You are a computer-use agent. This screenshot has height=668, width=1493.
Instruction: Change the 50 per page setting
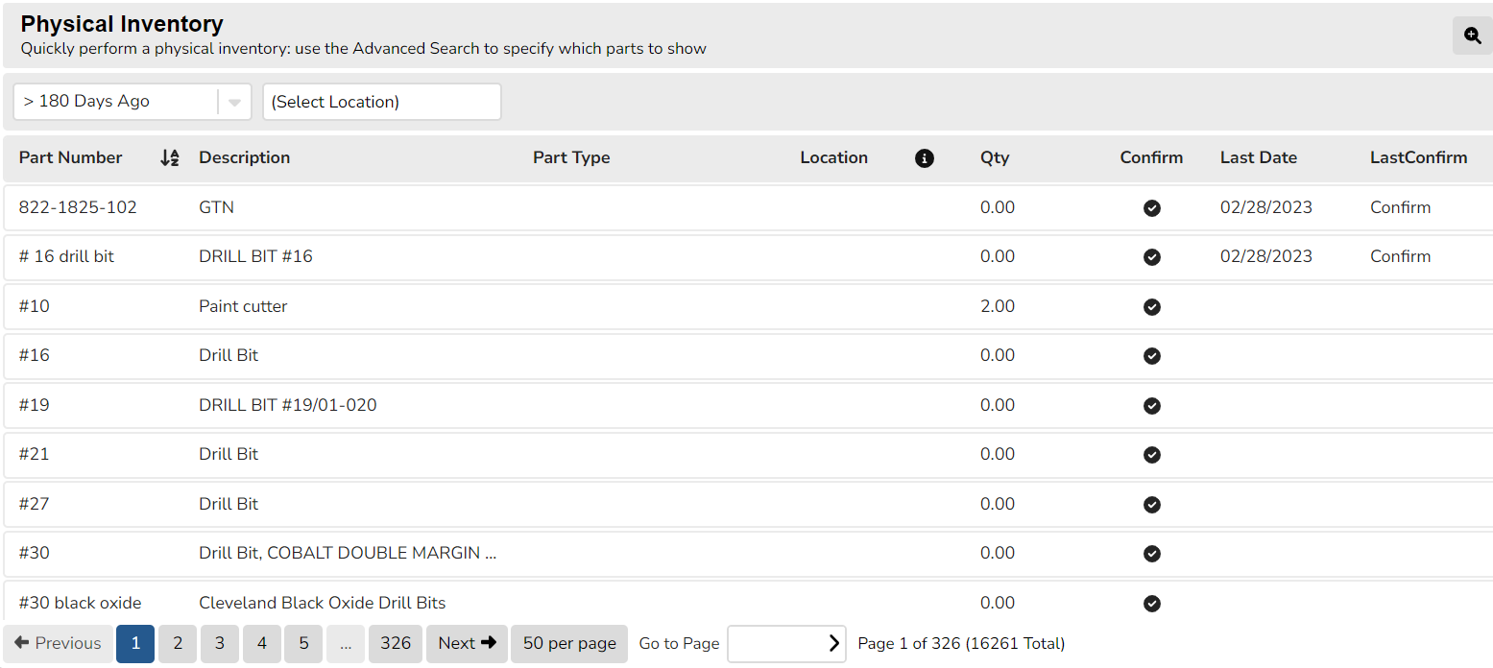pyautogui.click(x=569, y=644)
